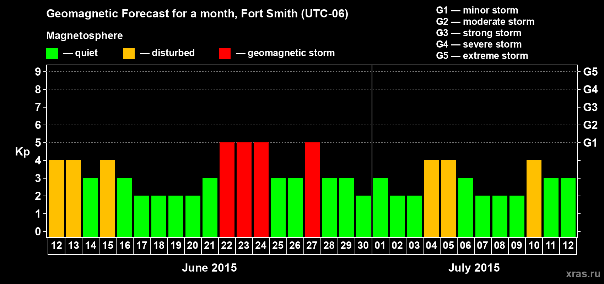This screenshot has width=604, height=284.
Task: Click the Magnetosphere heading
Action: pos(85,35)
